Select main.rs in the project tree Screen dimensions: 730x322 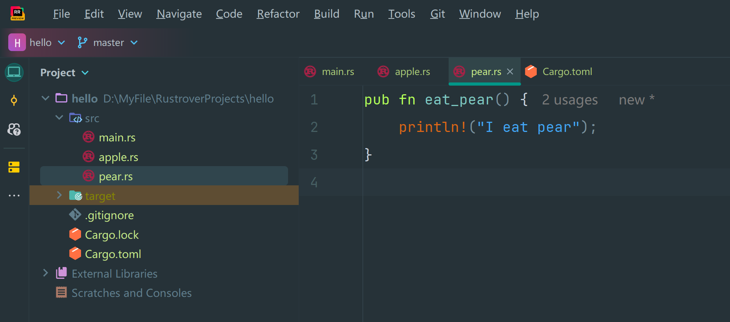117,137
